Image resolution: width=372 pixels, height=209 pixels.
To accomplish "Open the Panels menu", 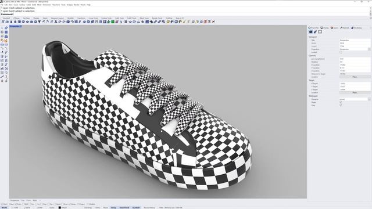I will pos(83,5).
